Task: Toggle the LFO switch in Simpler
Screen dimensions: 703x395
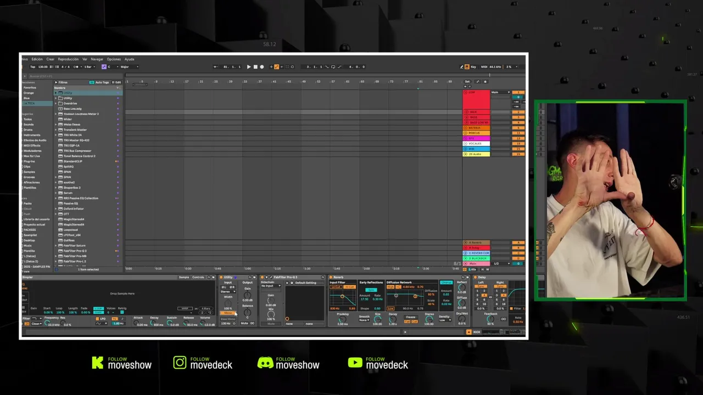Action: pyautogui.click(x=97, y=319)
